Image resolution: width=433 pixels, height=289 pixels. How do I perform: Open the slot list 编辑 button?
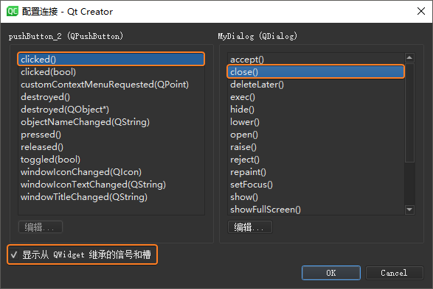(x=250, y=227)
